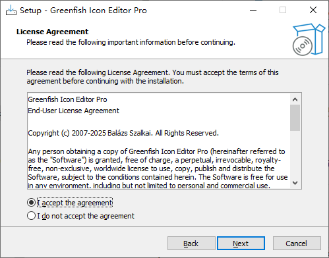Screen dimensions: 329x258
Task: Minimize the Setup window
Action: point(253,10)
